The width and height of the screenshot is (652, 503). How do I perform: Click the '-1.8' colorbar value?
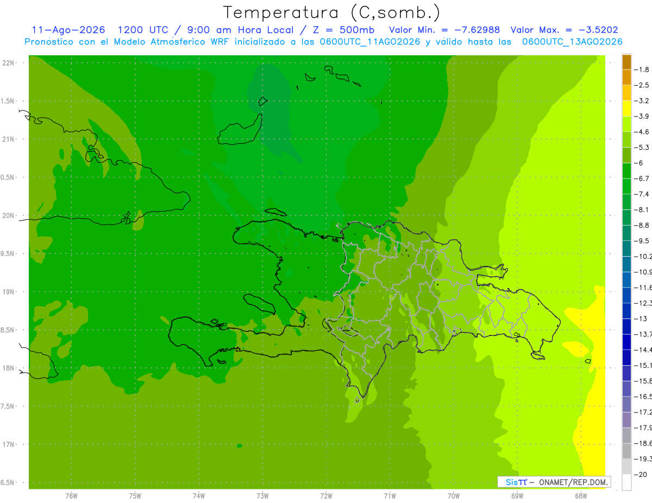tap(642, 69)
